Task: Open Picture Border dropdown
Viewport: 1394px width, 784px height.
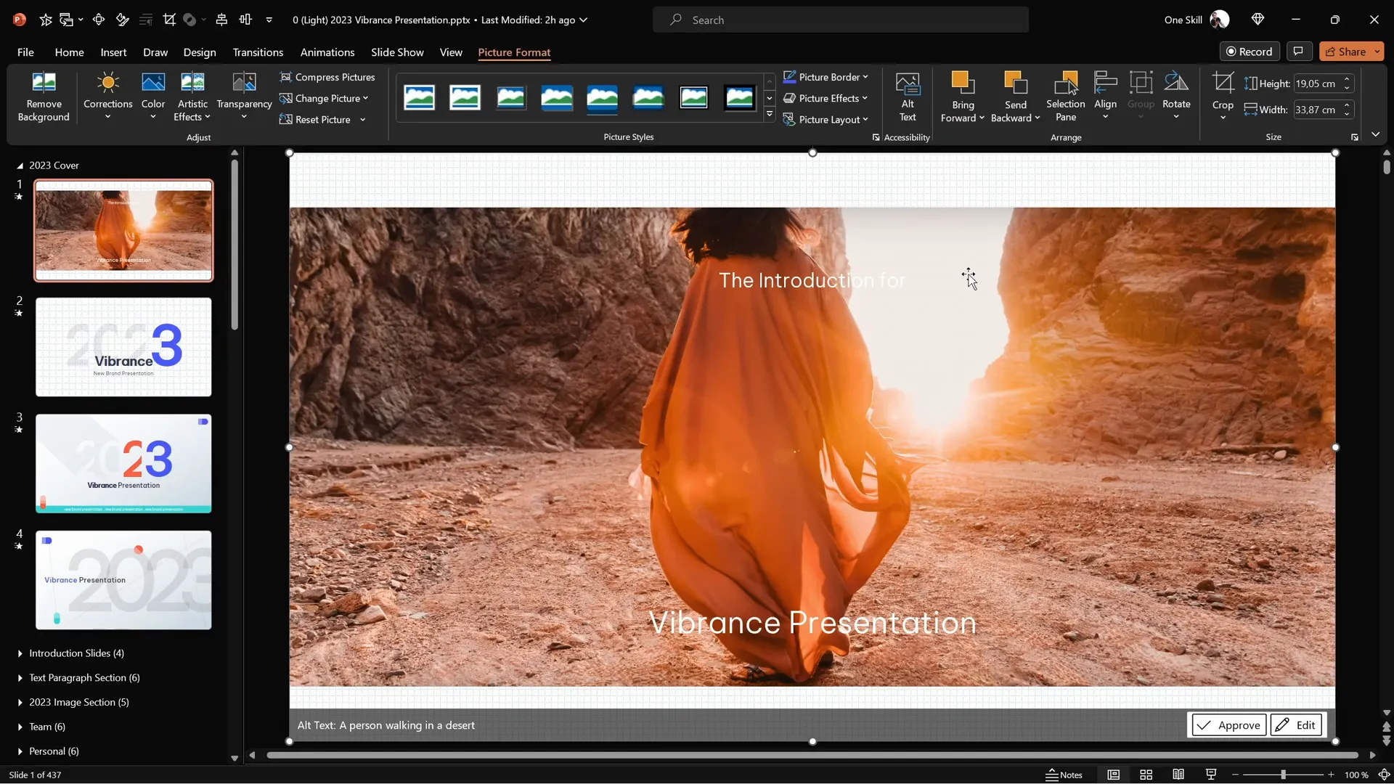Action: point(826,77)
